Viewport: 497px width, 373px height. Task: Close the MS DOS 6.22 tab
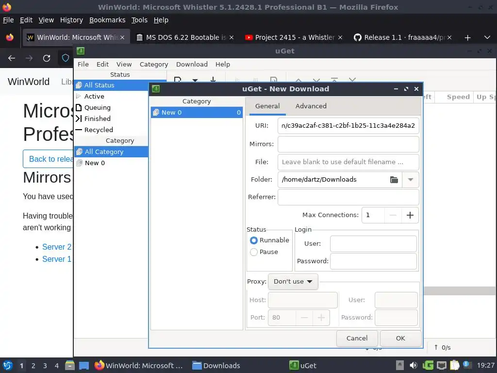[x=232, y=37]
